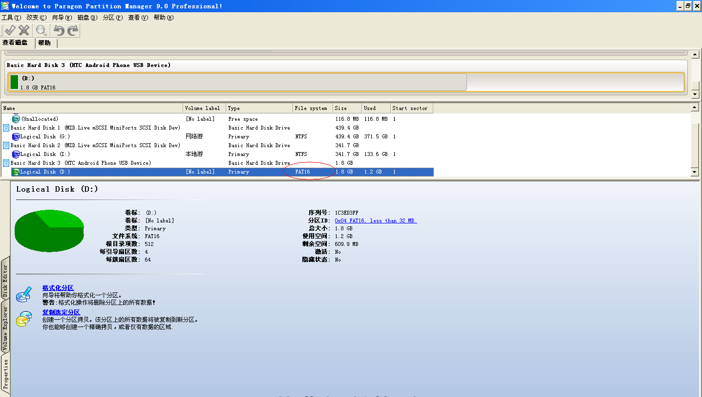The width and height of the screenshot is (702, 397).
Task: Select the Basic Hard Disk 3 list row
Action: [218, 163]
